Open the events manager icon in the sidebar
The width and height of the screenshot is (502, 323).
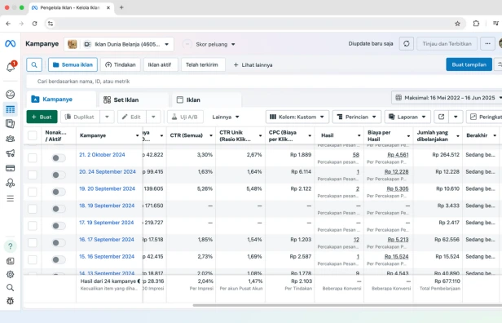pyautogui.click(x=11, y=183)
